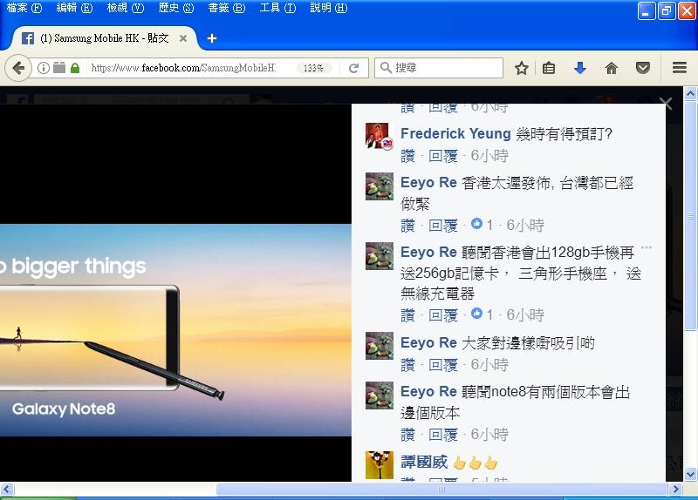Open Pocket save icon
Image resolution: width=698 pixels, height=500 pixels.
point(643,68)
